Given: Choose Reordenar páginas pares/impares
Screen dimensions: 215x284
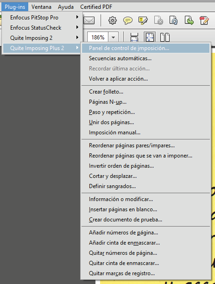Looking at the screenshot, I should pos(145,145).
